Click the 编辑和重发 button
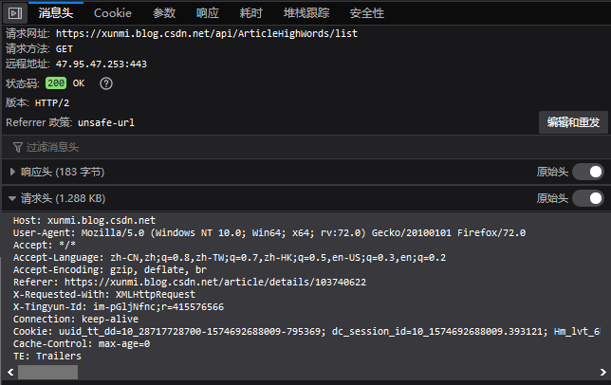This screenshot has height=385, width=611. [x=573, y=122]
